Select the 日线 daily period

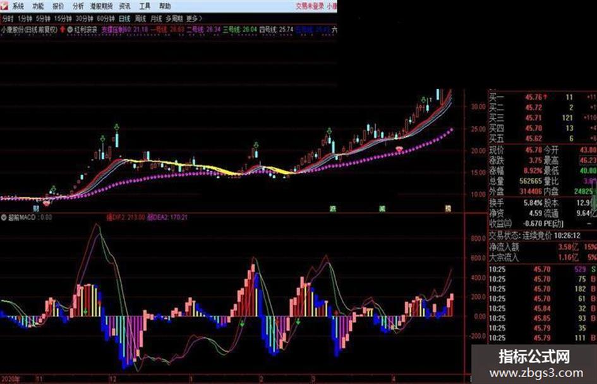[124, 18]
